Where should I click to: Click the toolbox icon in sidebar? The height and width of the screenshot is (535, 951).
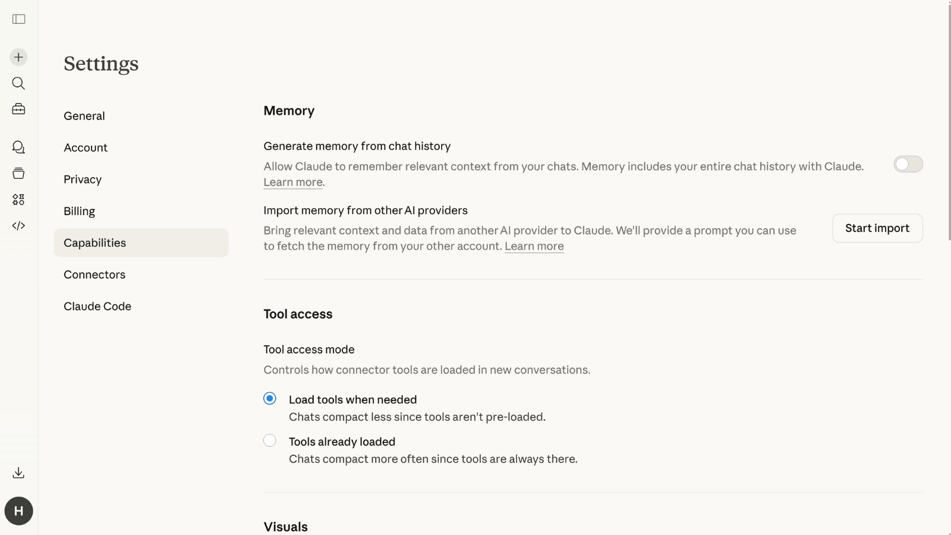click(x=18, y=109)
